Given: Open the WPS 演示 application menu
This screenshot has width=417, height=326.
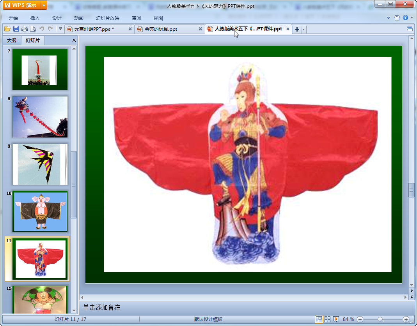Looking at the screenshot, I should point(21,5).
